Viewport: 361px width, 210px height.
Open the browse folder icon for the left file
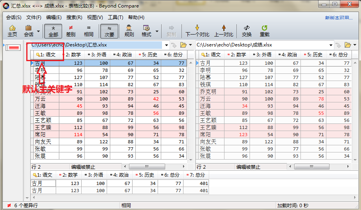pos(183,45)
